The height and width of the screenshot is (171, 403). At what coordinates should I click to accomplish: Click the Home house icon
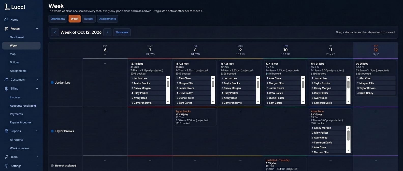tap(6, 20)
